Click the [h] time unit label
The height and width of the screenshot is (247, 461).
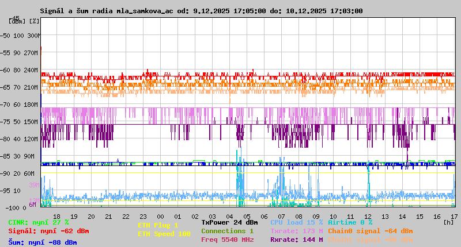tap(448, 222)
